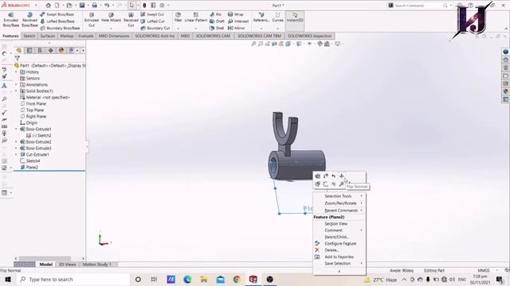The width and height of the screenshot is (510, 286).
Task: Click the Fillet tool
Action: 178,17
